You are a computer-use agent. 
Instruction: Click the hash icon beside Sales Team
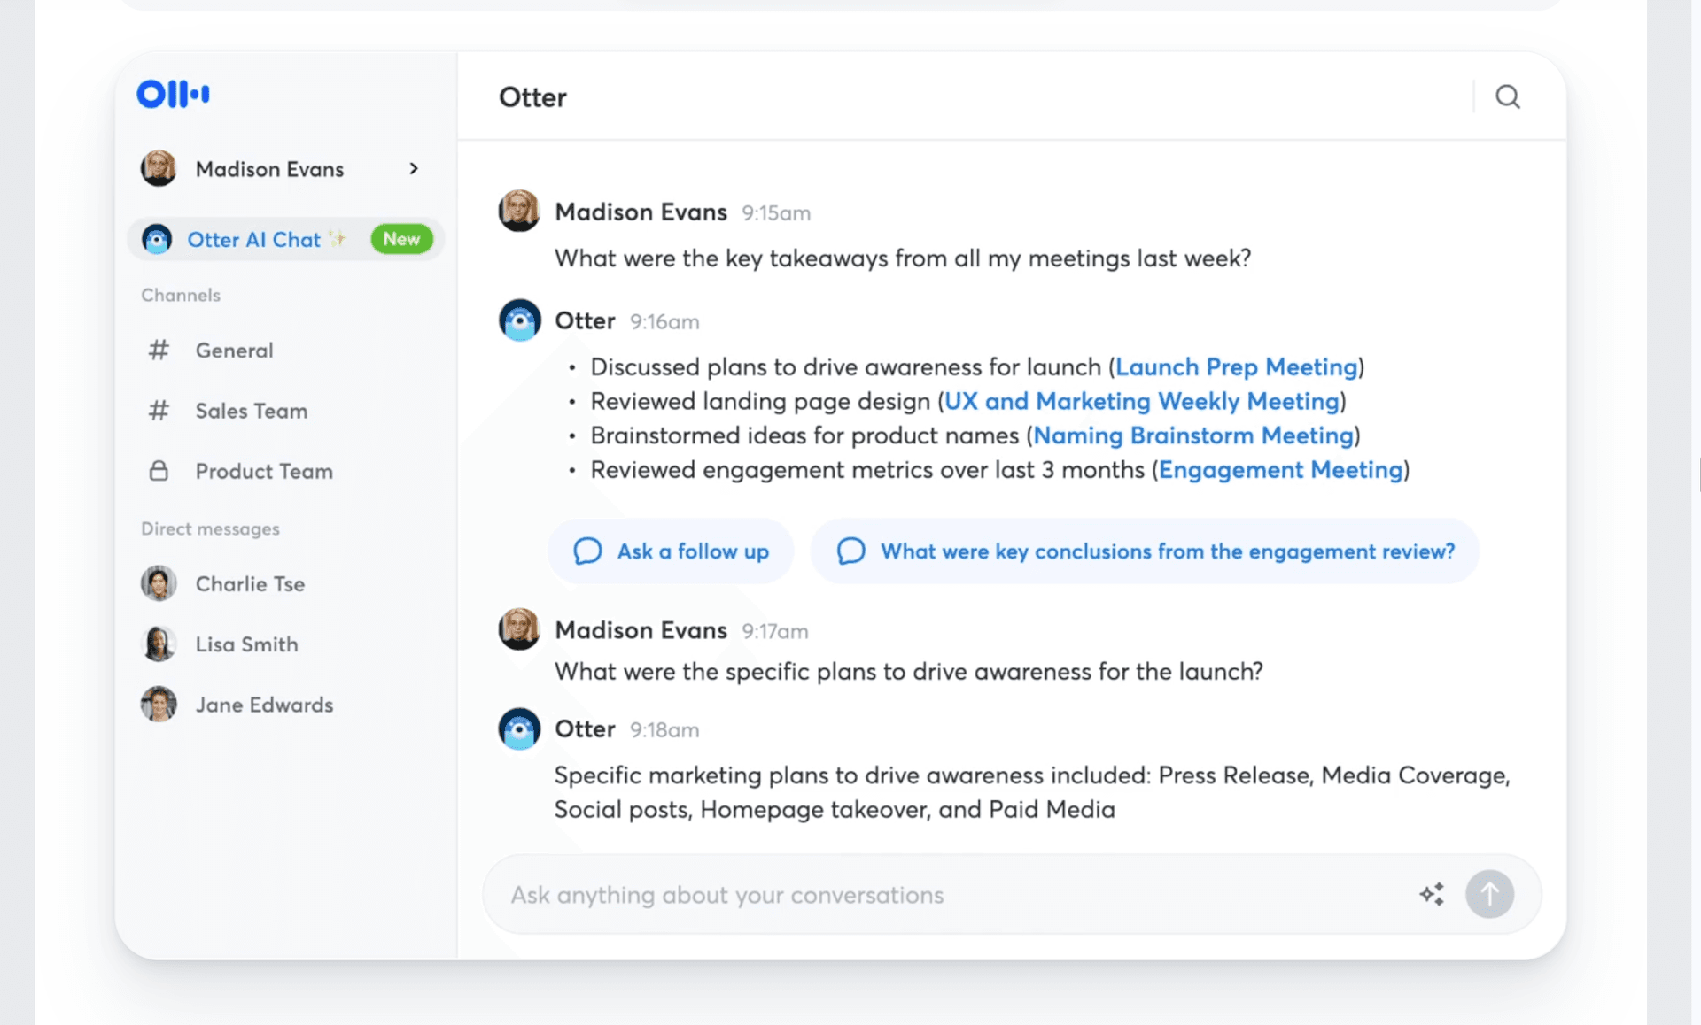point(159,411)
